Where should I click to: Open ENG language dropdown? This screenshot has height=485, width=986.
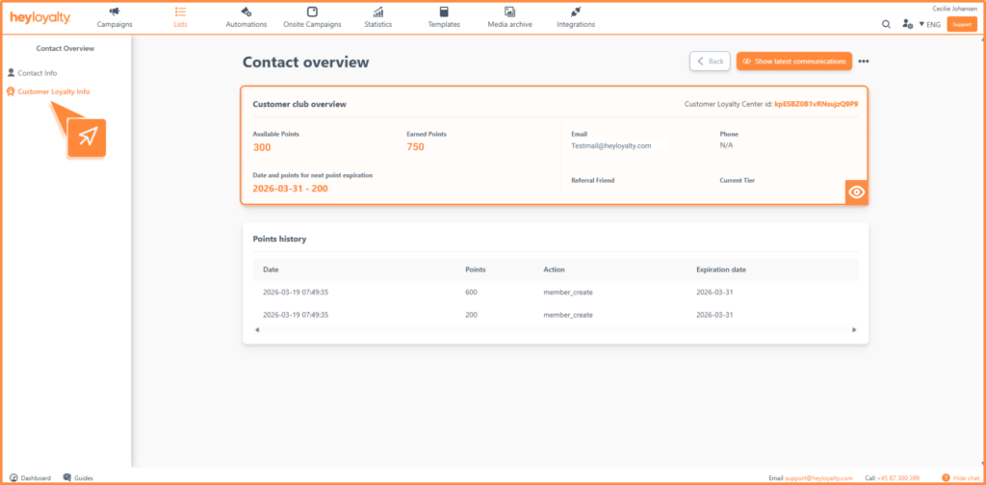tap(930, 24)
